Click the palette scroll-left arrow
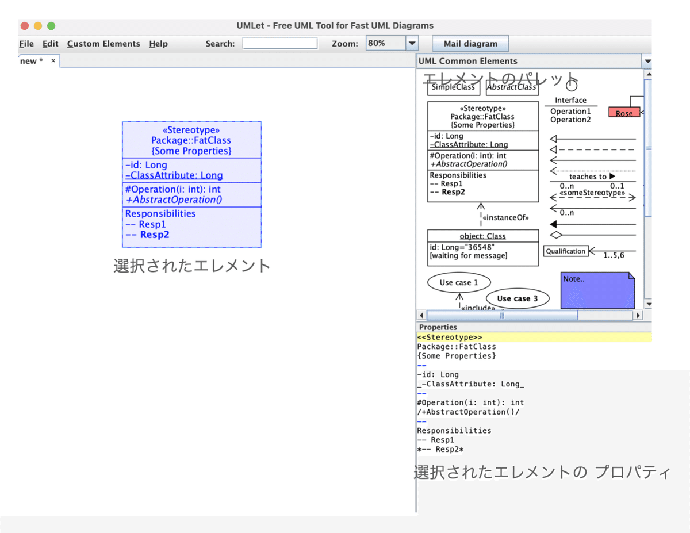Viewport: 690px width, 533px height. click(x=421, y=316)
